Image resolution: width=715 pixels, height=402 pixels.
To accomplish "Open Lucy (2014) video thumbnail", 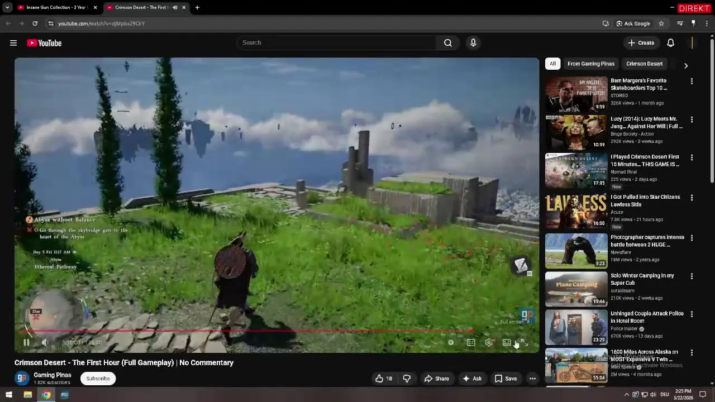I will click(x=576, y=132).
